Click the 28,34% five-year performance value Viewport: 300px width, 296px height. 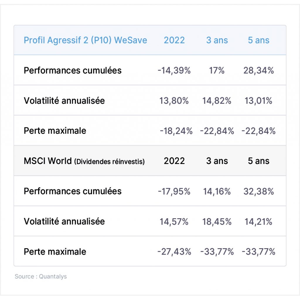tap(258, 70)
